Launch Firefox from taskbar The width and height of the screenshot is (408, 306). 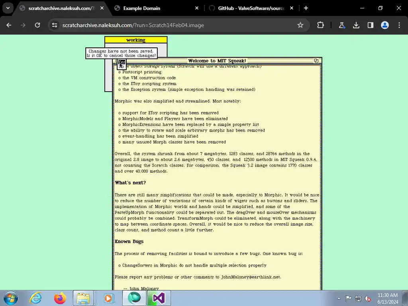click(x=60, y=298)
